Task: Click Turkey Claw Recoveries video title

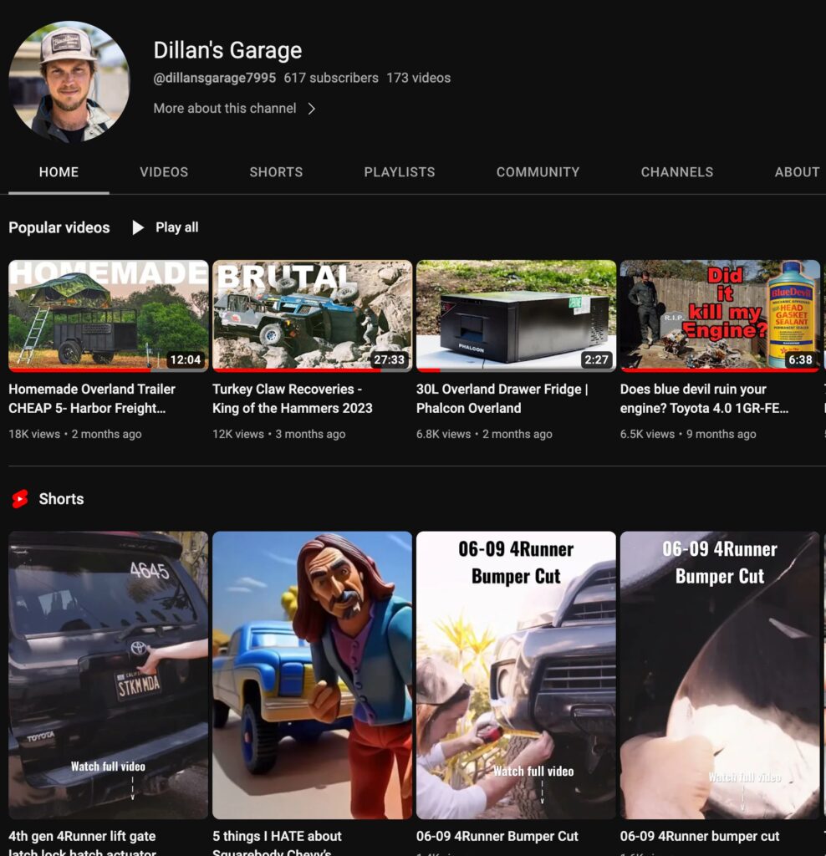Action: click(292, 399)
